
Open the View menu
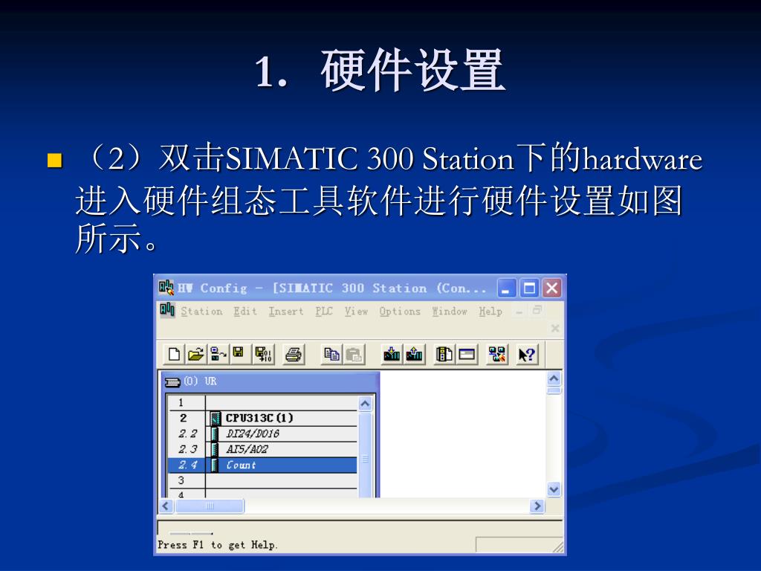point(356,312)
